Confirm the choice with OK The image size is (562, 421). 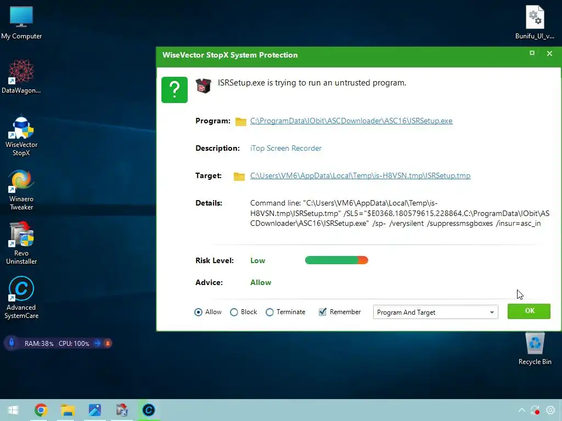coord(529,311)
